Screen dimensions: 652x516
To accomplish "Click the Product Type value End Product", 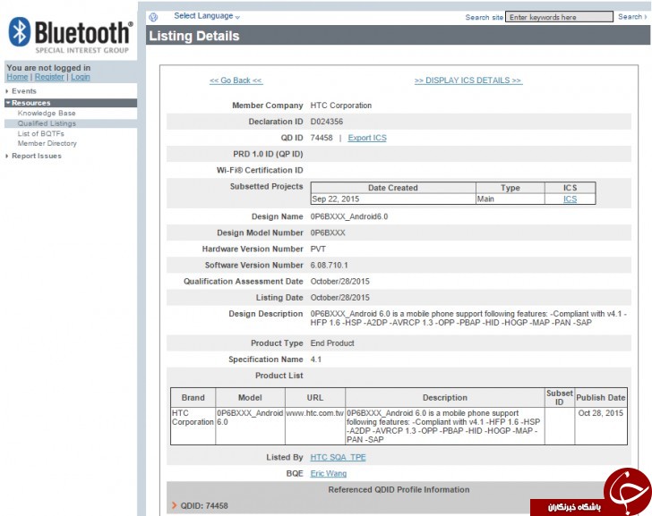I will (332, 343).
